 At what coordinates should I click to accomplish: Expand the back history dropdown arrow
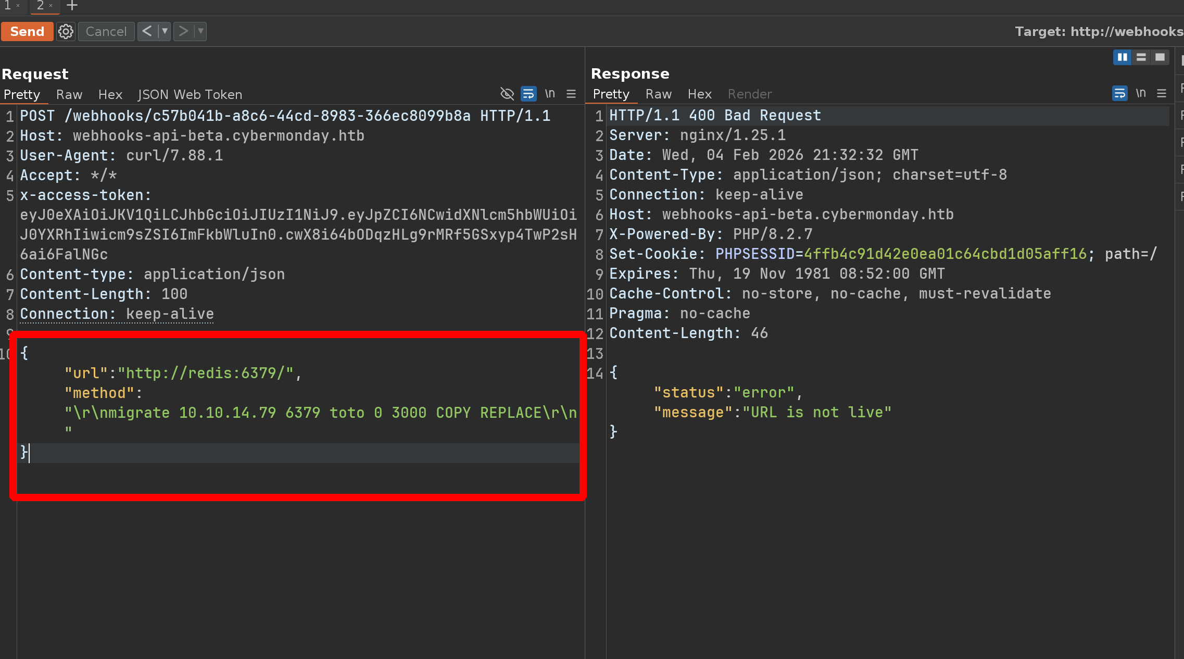(x=165, y=31)
